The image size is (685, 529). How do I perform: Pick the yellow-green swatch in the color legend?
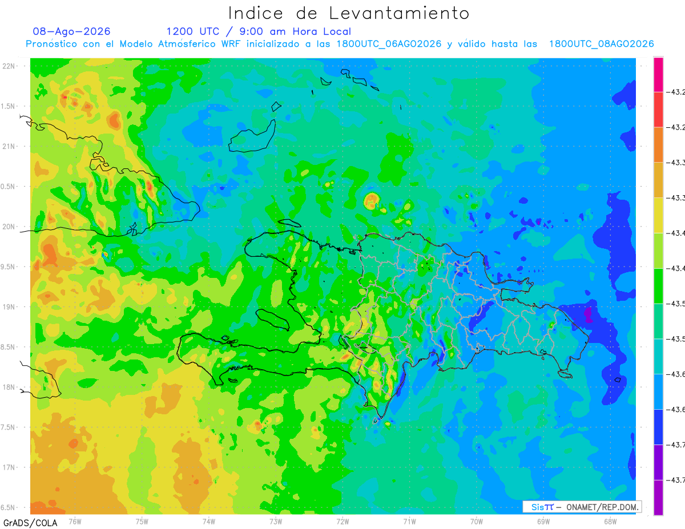tap(658, 251)
